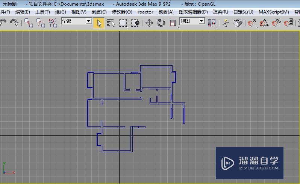
Task: Open the selection filter 全部 dropdown
Action: pos(77,21)
